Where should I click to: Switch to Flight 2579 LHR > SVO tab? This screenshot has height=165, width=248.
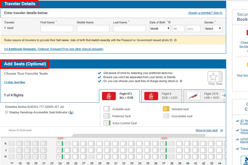point(204,96)
